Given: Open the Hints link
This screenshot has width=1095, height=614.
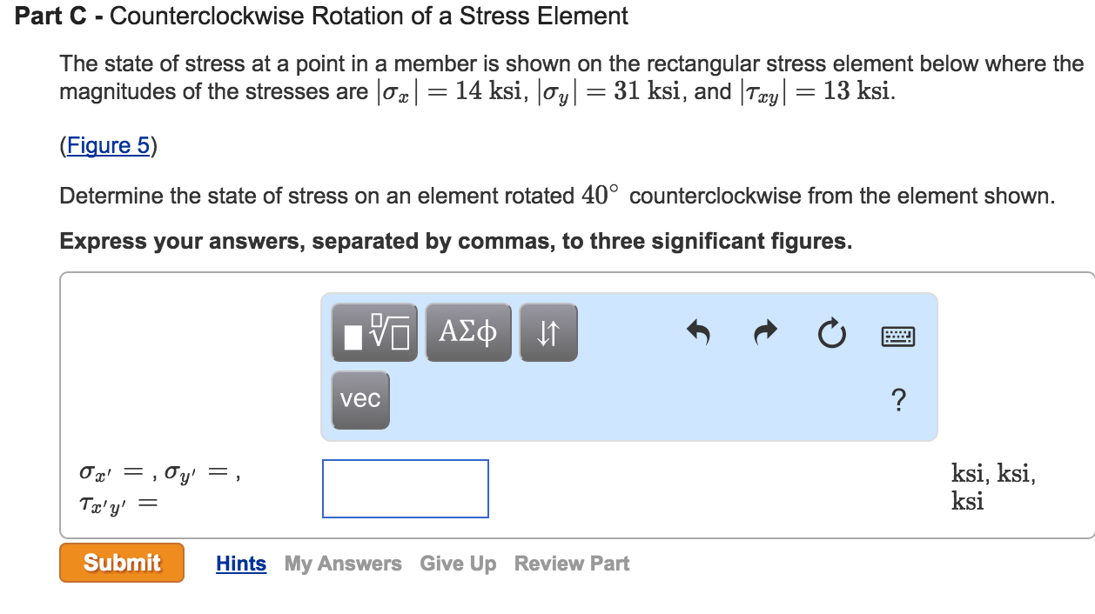Looking at the screenshot, I should [240, 564].
